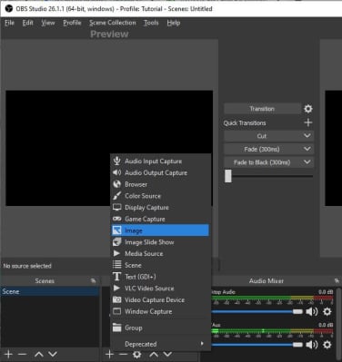Click the Fade (300ms) quick transition button
Screen dimensions: 342x362
[262, 149]
